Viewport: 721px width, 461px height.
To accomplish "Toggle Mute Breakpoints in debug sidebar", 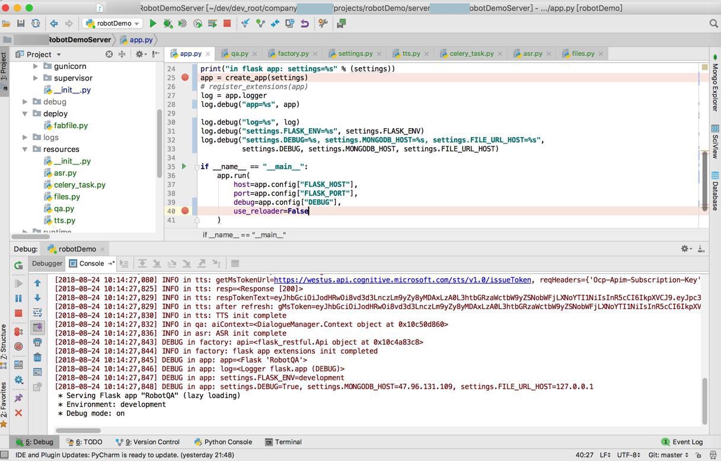I will point(18,346).
